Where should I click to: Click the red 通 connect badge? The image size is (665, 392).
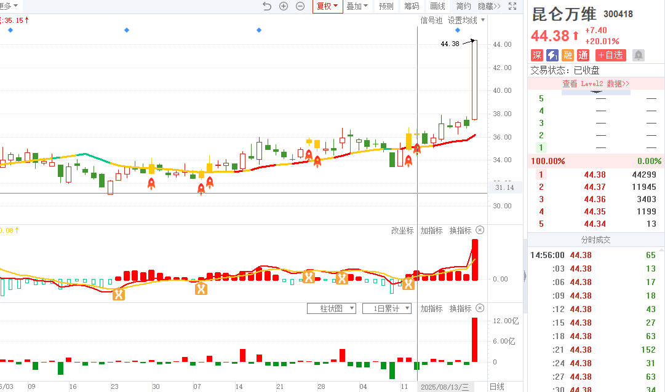583,55
